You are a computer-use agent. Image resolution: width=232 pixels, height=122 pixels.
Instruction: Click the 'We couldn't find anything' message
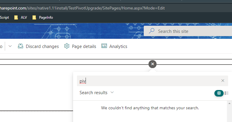tap(150, 108)
